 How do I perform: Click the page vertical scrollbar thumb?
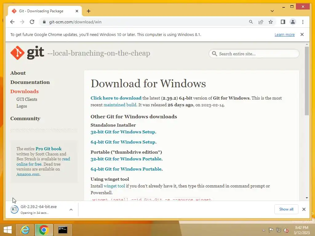[307, 81]
